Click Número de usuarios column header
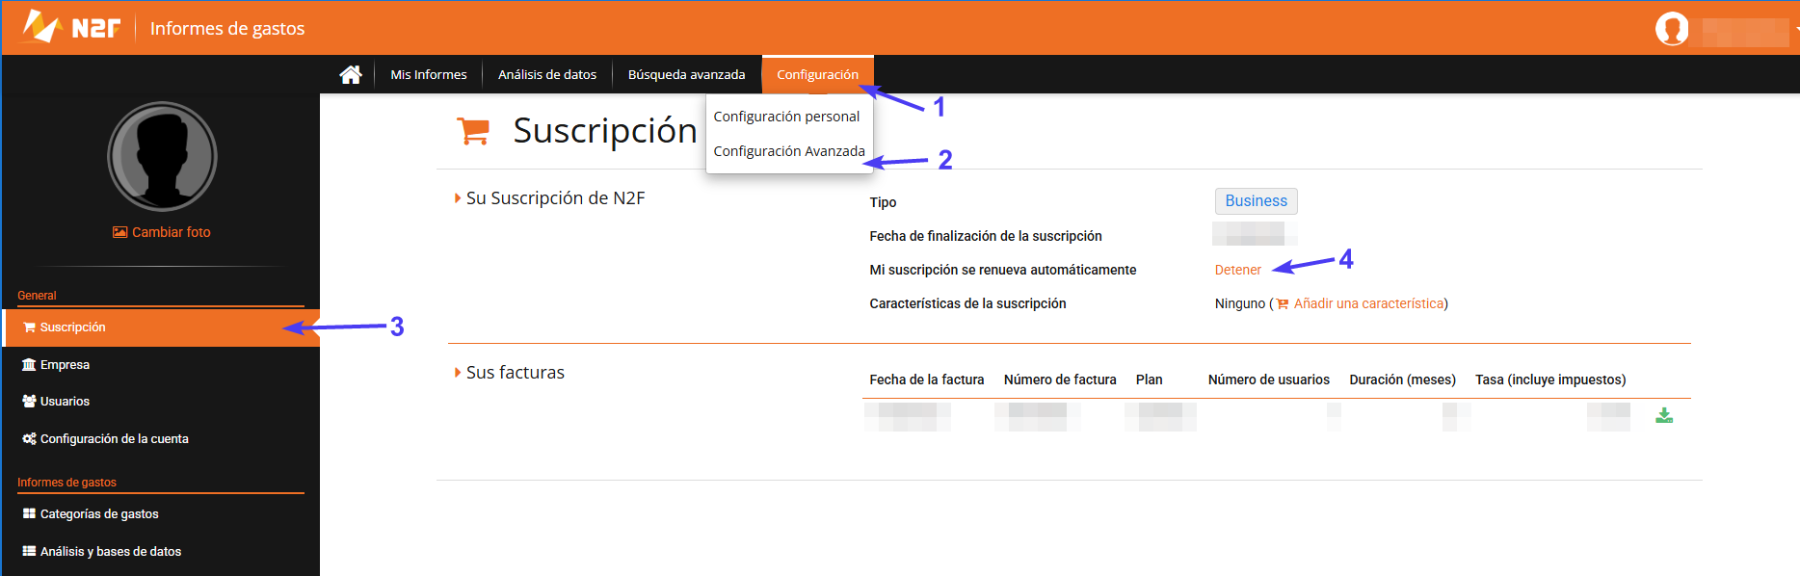The width and height of the screenshot is (1800, 576). [x=1269, y=380]
